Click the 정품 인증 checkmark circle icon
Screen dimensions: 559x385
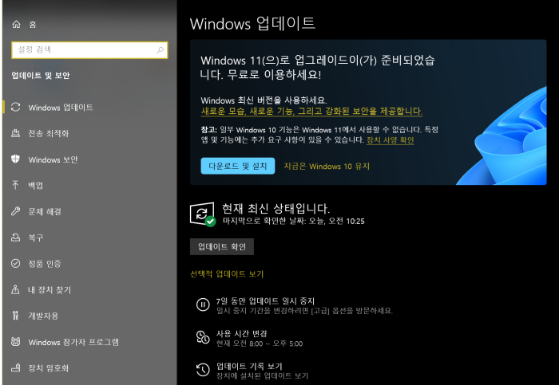[16, 263]
